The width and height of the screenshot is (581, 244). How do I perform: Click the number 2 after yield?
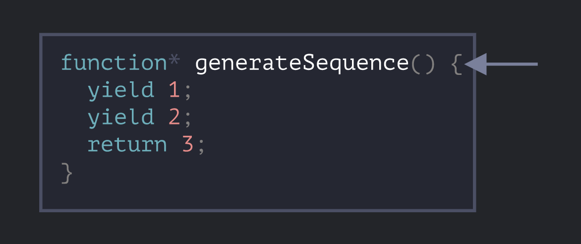(x=174, y=118)
